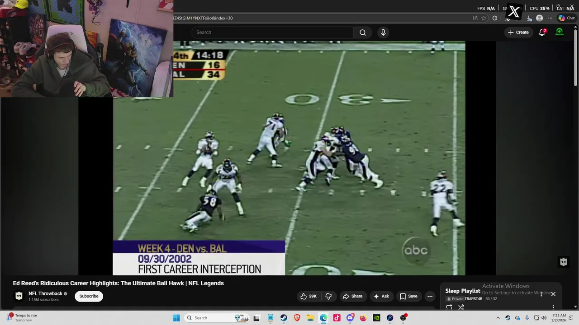Open Discord on taskbar
The height and width of the screenshot is (325, 579).
[350, 318]
